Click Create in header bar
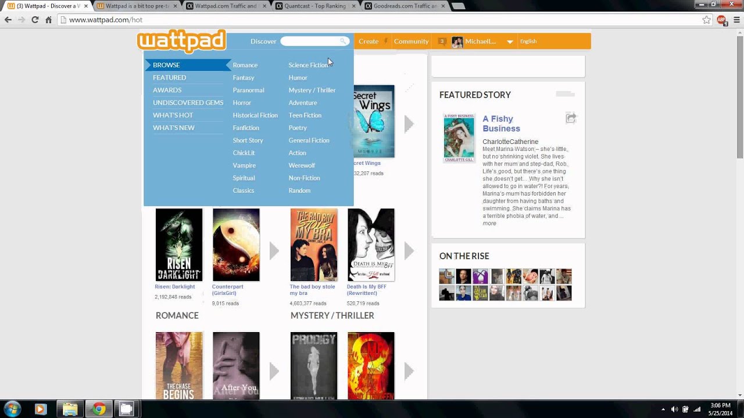The height and width of the screenshot is (418, 744). click(x=369, y=41)
